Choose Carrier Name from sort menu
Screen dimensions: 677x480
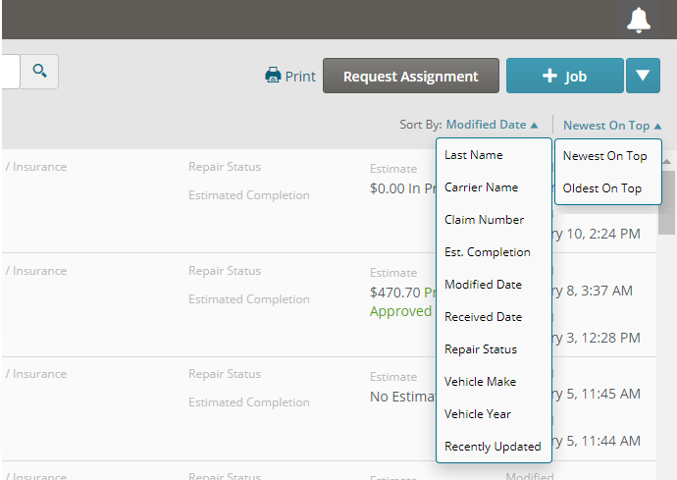click(x=481, y=187)
